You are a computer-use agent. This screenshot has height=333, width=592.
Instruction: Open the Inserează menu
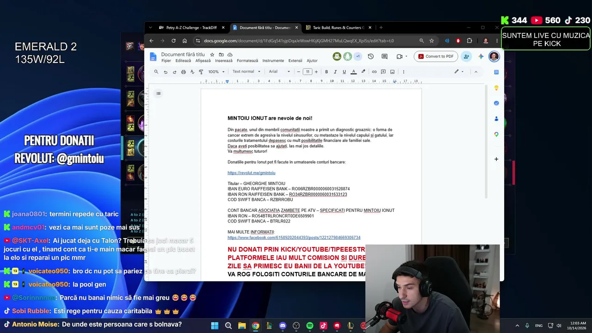tap(224, 61)
